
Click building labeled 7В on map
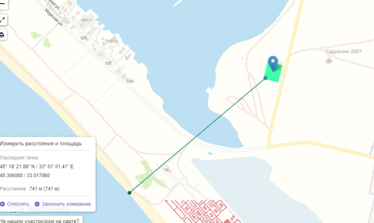[x=167, y=170]
